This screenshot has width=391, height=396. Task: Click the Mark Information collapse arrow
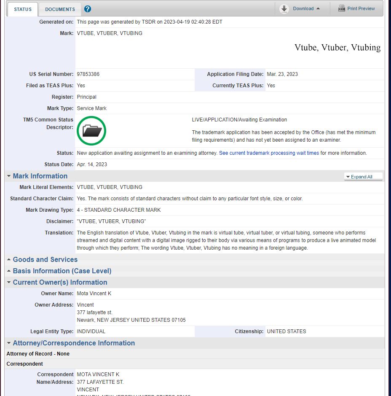[9, 176]
